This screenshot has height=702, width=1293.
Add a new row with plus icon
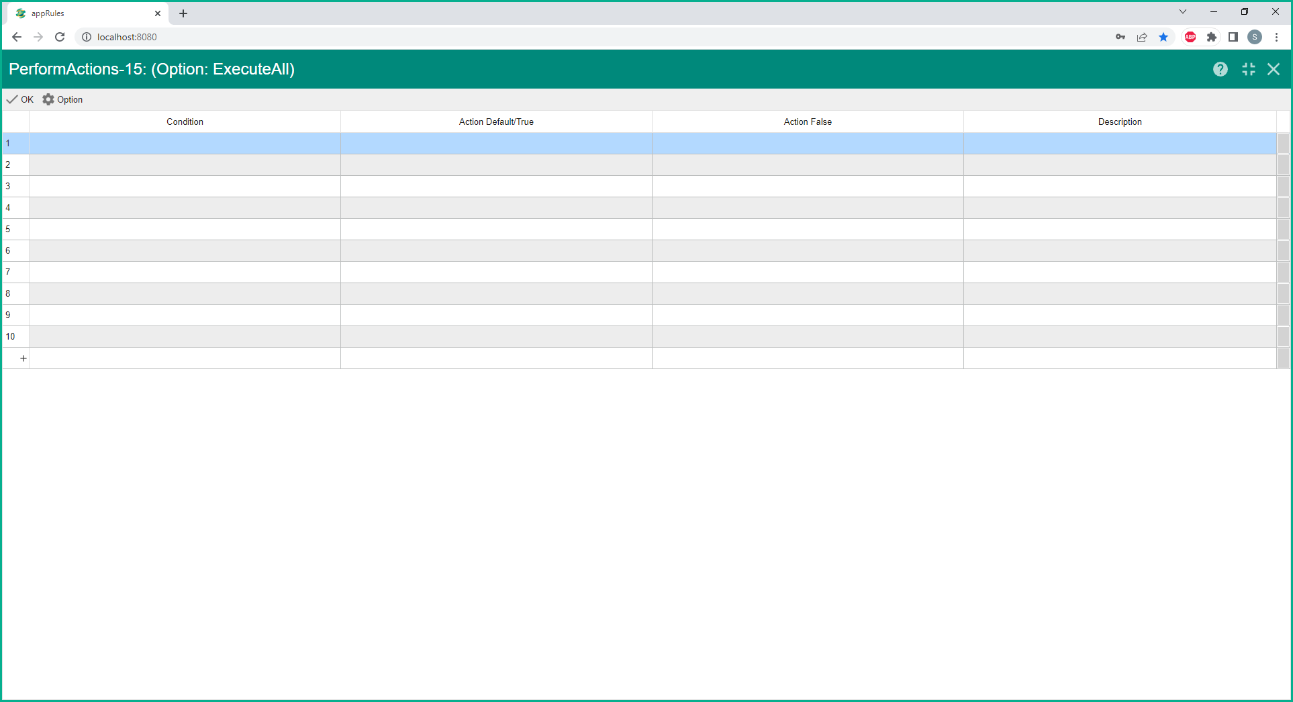[x=23, y=358]
